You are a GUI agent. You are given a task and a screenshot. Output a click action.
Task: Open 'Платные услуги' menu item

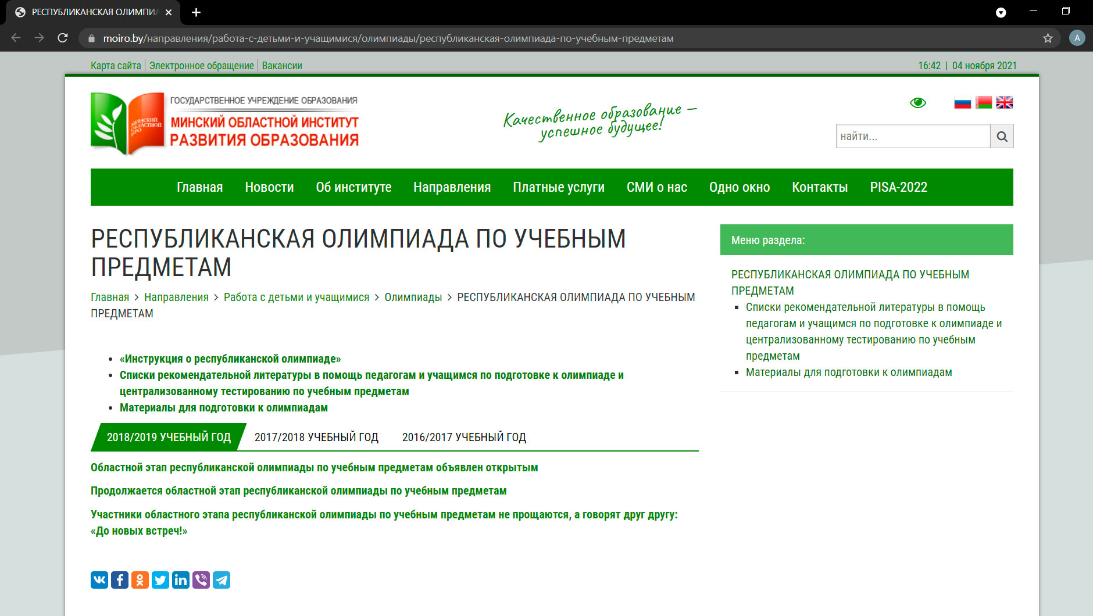(x=559, y=187)
